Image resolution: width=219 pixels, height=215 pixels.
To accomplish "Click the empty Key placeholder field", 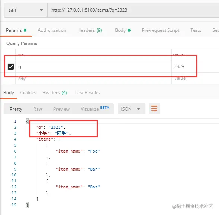I will tap(93, 78).
